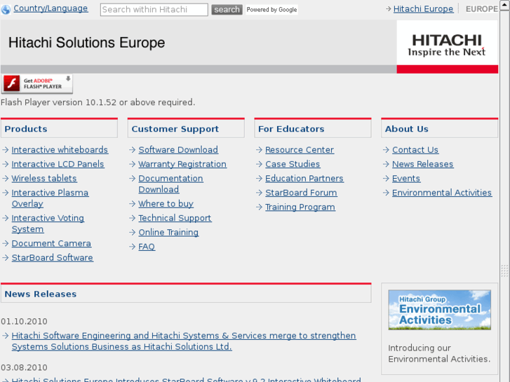This screenshot has width=510, height=382.
Task: Open StarBoard Forum link
Action: [301, 193]
